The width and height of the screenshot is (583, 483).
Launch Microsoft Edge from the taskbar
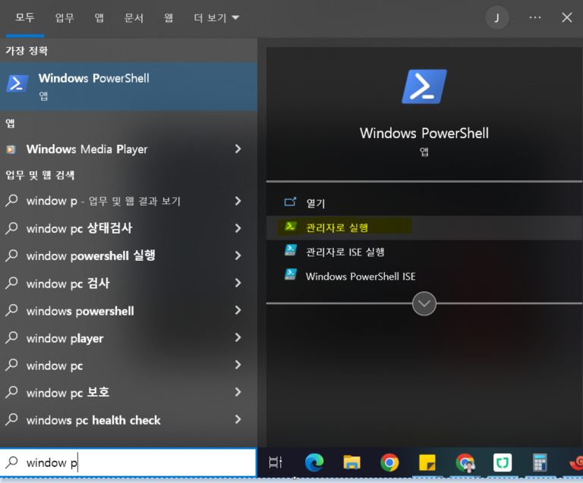[314, 463]
